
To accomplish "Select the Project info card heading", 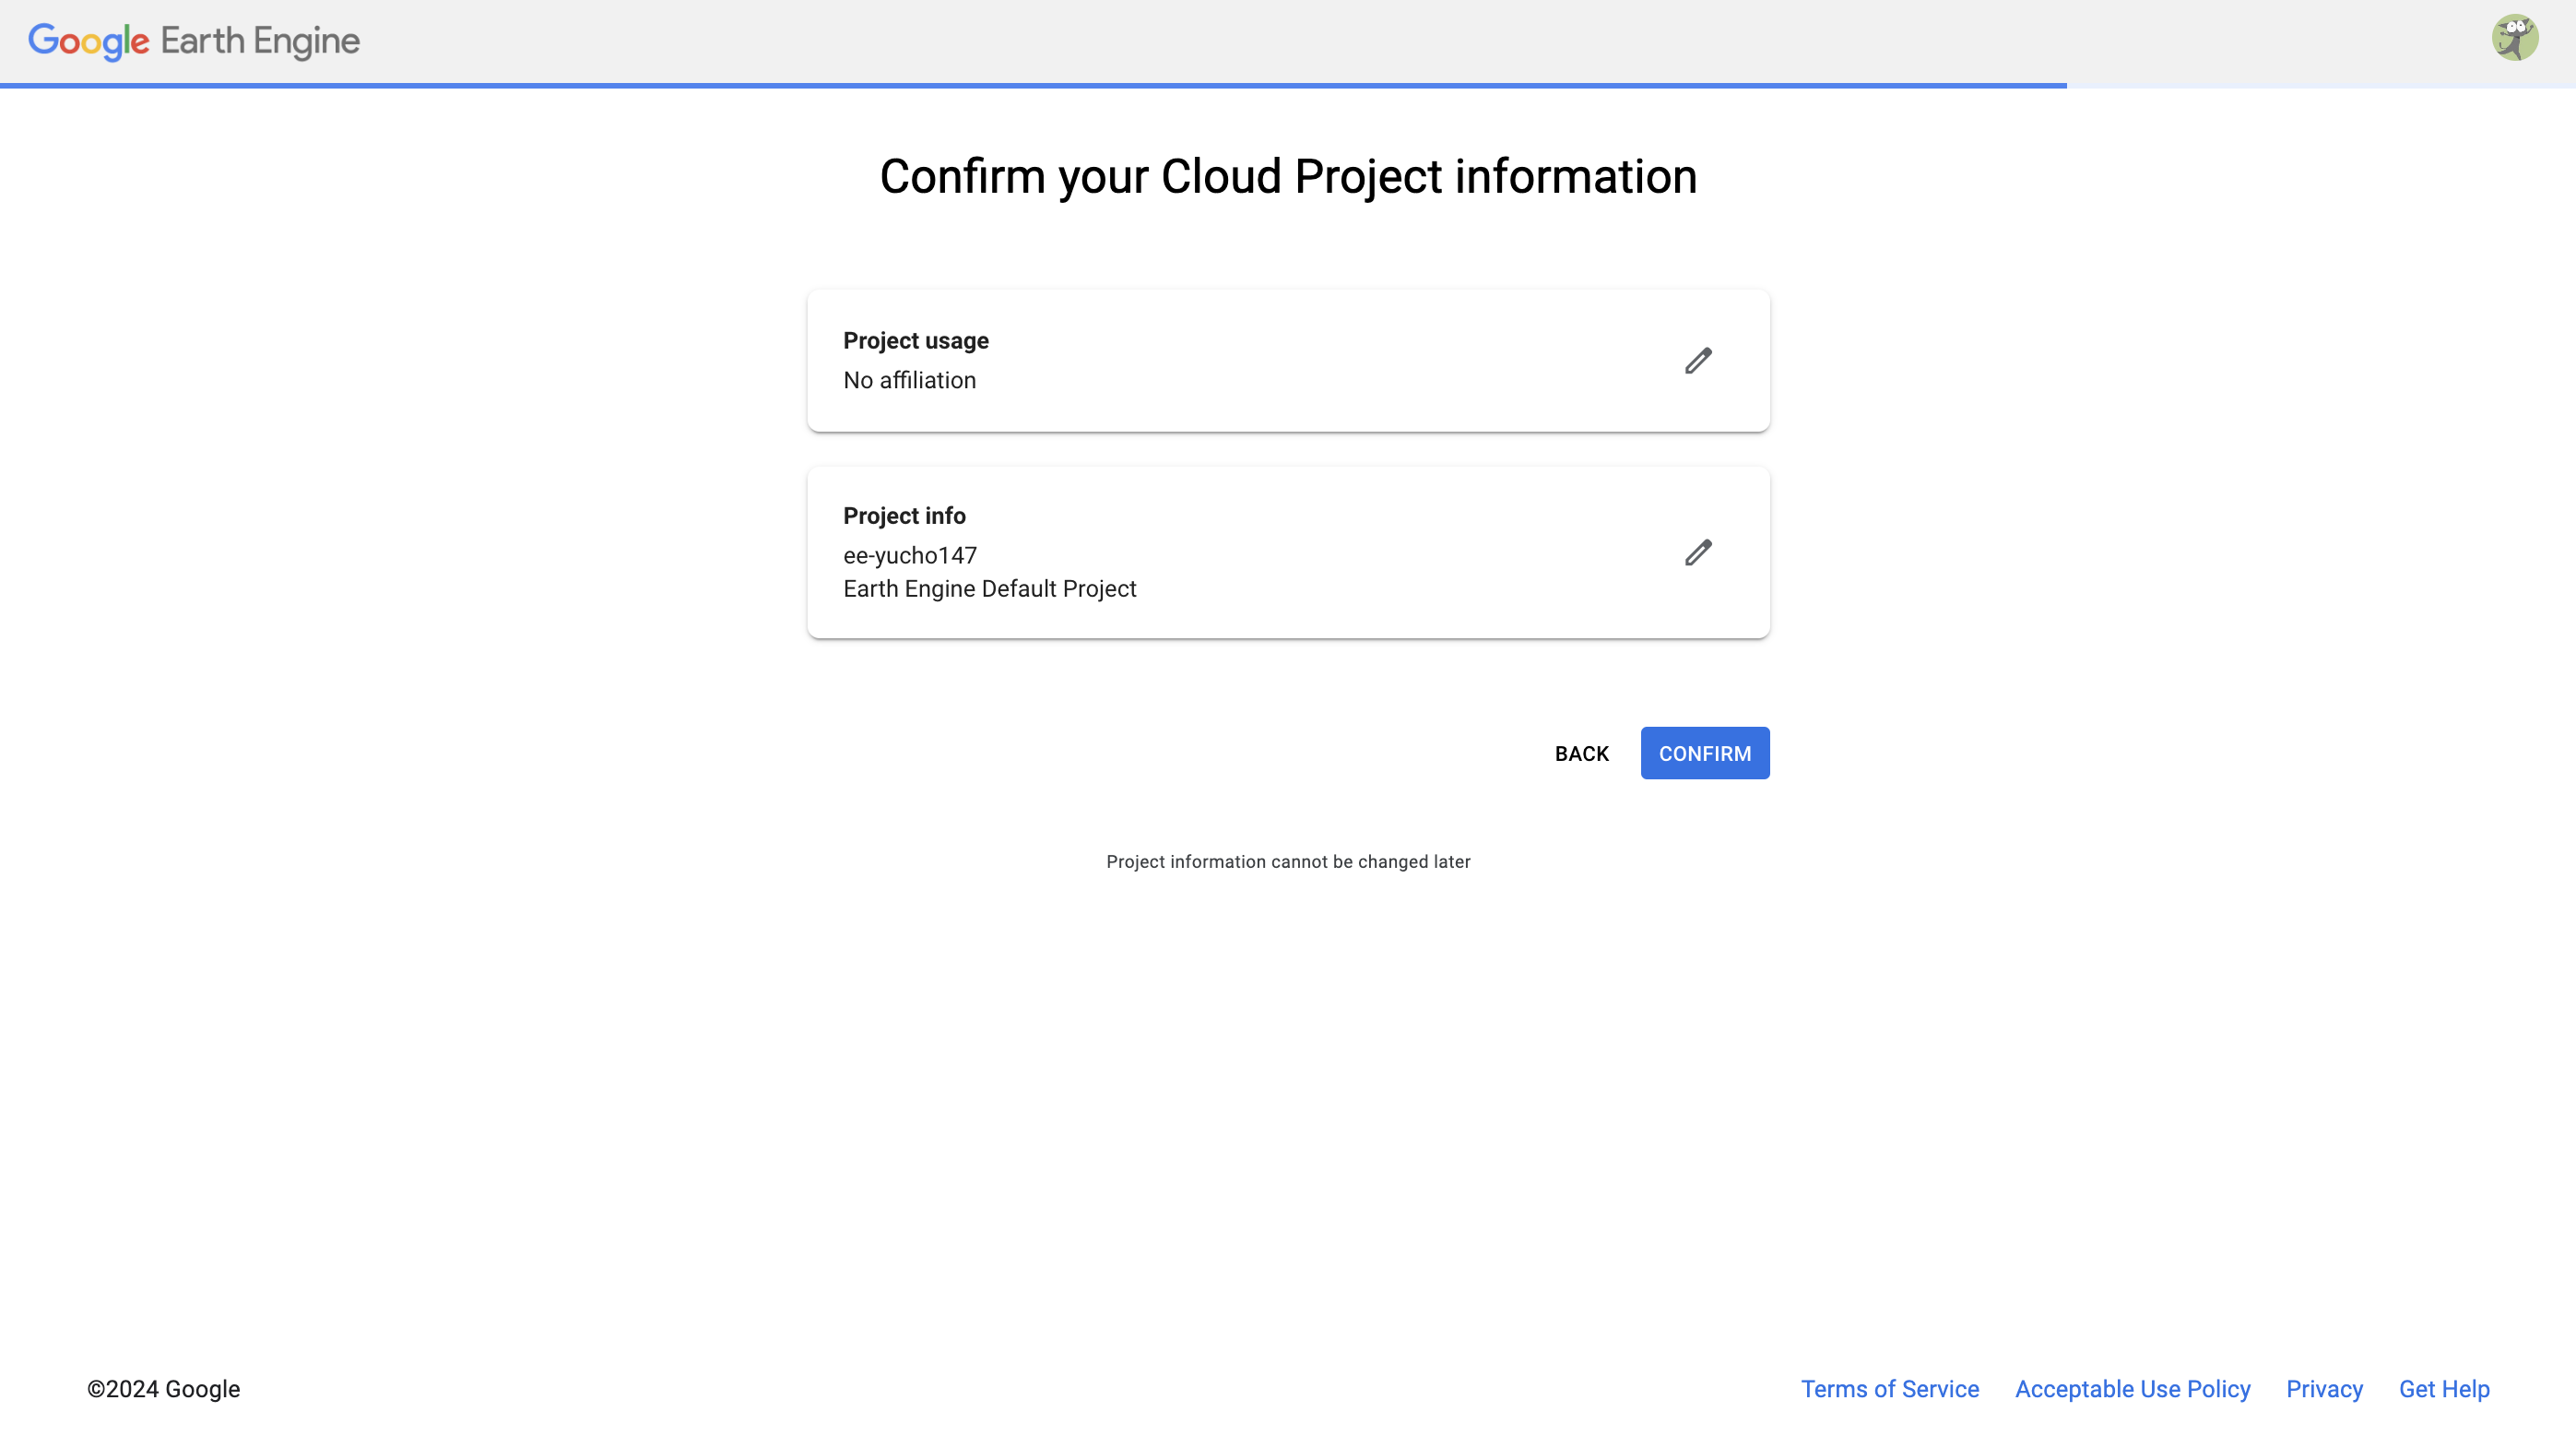I will tap(904, 516).
